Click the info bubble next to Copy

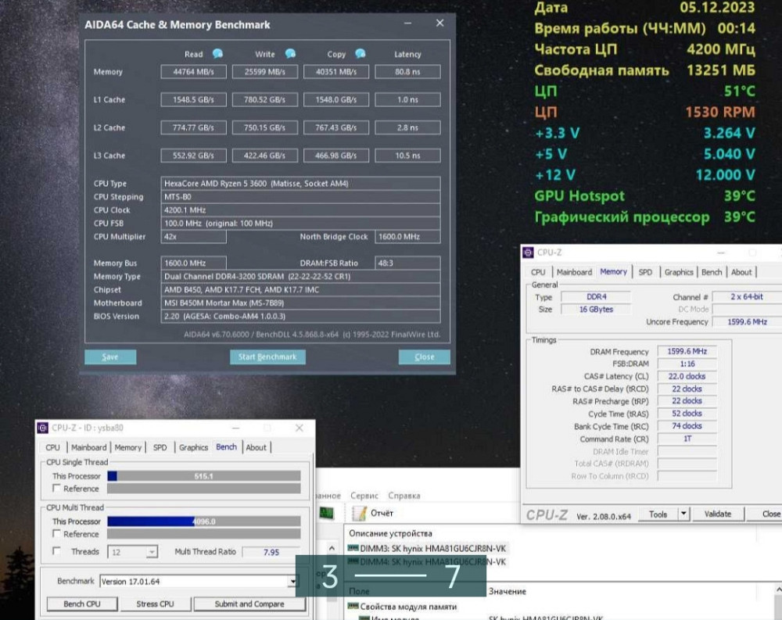pos(360,54)
